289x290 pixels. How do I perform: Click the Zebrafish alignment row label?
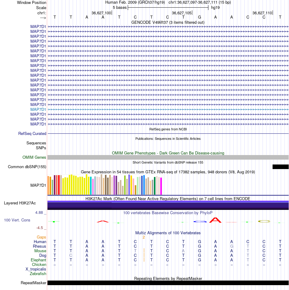pos(38,274)
